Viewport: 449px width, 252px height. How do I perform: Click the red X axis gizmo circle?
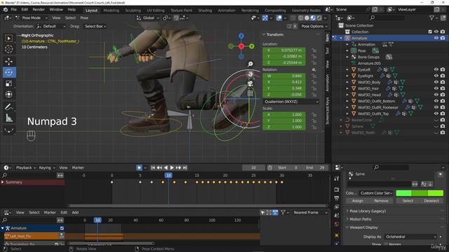click(241, 46)
